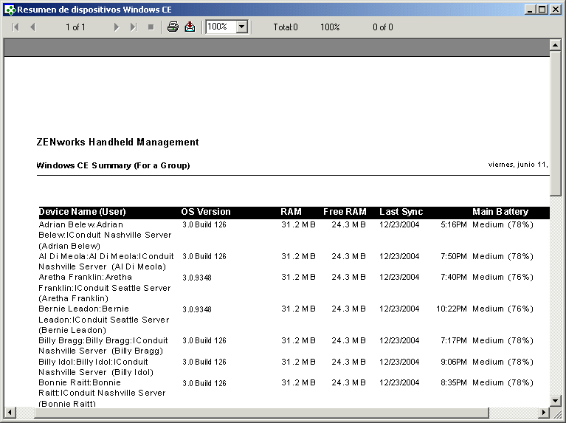Go to first page of report
This screenshot has width=566, height=423.
tap(15, 27)
